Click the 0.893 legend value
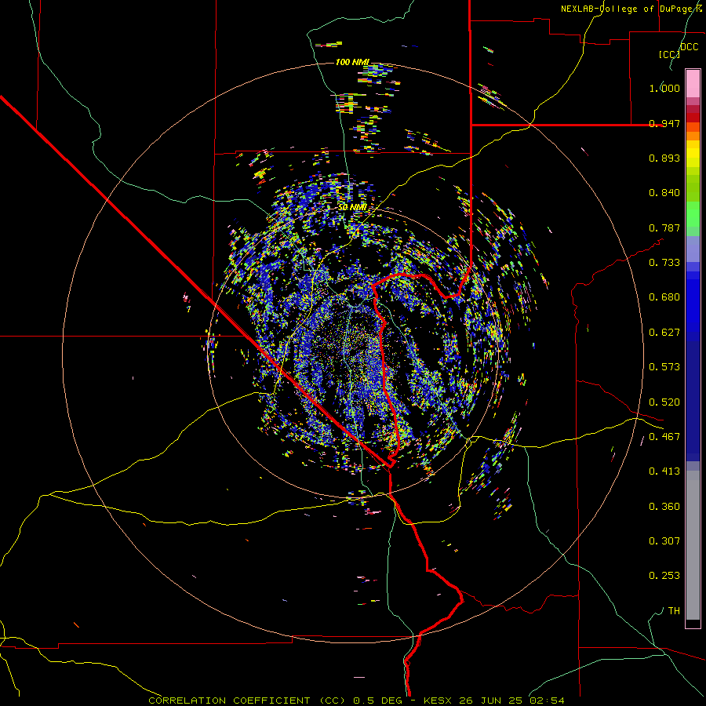Viewport: 706px width, 706px height. (x=664, y=158)
